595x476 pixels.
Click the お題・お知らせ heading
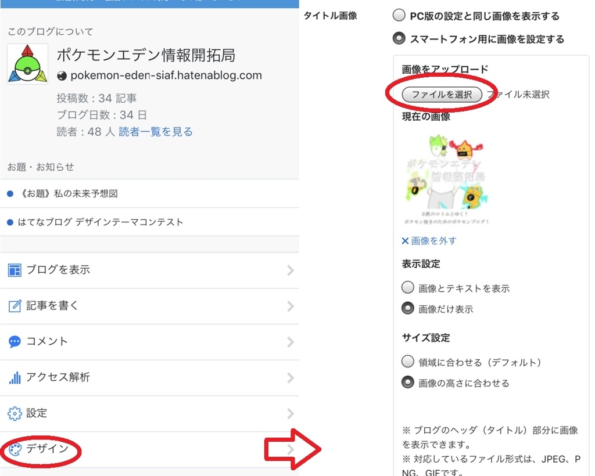point(41,167)
